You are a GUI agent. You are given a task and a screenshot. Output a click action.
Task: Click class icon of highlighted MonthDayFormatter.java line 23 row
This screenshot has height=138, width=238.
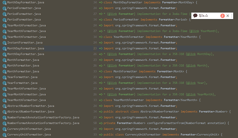(x=4, y=49)
